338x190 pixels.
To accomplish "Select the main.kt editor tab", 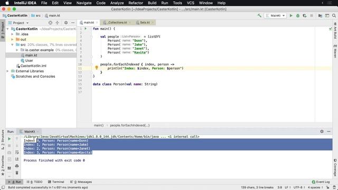I will coord(88,22).
